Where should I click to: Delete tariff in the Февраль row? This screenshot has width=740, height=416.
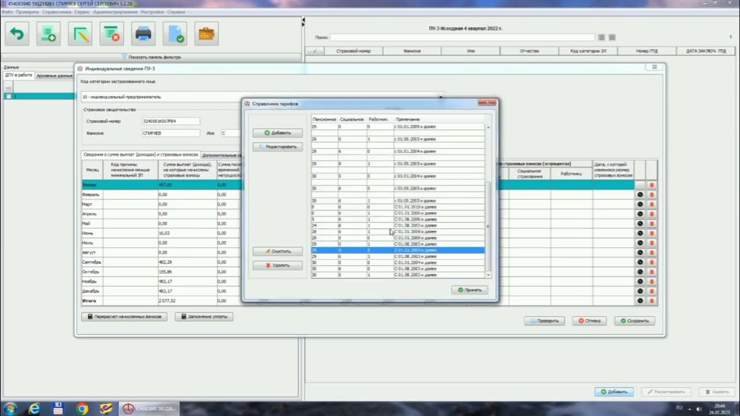coord(652,195)
